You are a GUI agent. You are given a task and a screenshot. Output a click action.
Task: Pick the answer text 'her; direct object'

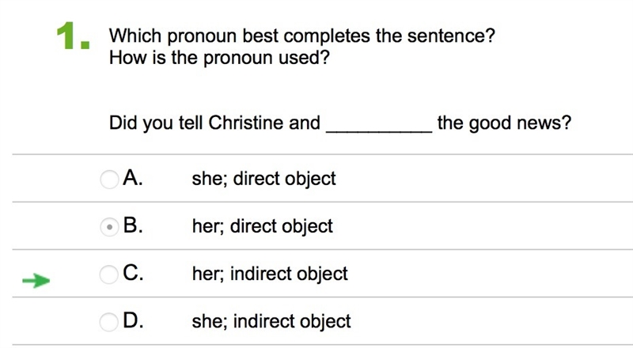coord(263,226)
